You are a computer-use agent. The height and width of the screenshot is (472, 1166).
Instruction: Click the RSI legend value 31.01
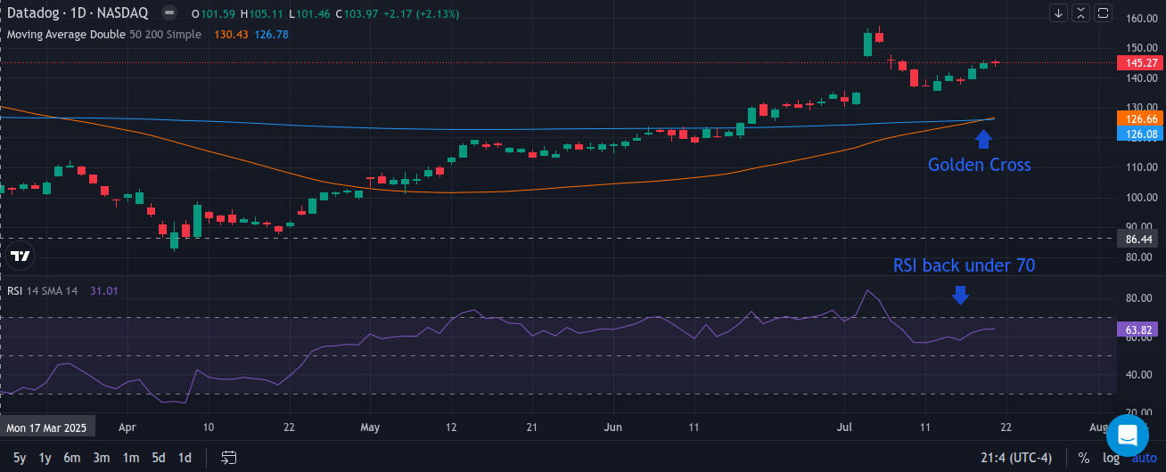(x=104, y=290)
